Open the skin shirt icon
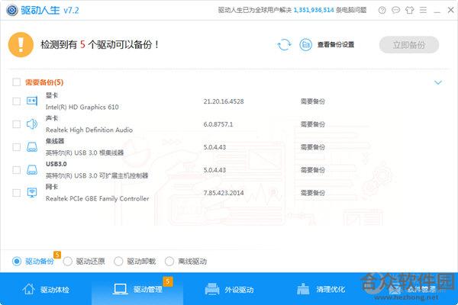458x305 pixels. point(409,10)
